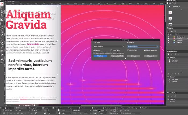Click the miter join icon

(114, 110)
